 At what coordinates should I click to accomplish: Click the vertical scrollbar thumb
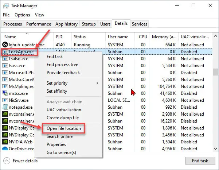215,72
